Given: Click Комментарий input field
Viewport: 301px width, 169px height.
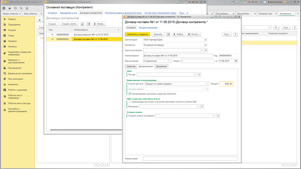Looking at the screenshot, I should tap(190, 158).
